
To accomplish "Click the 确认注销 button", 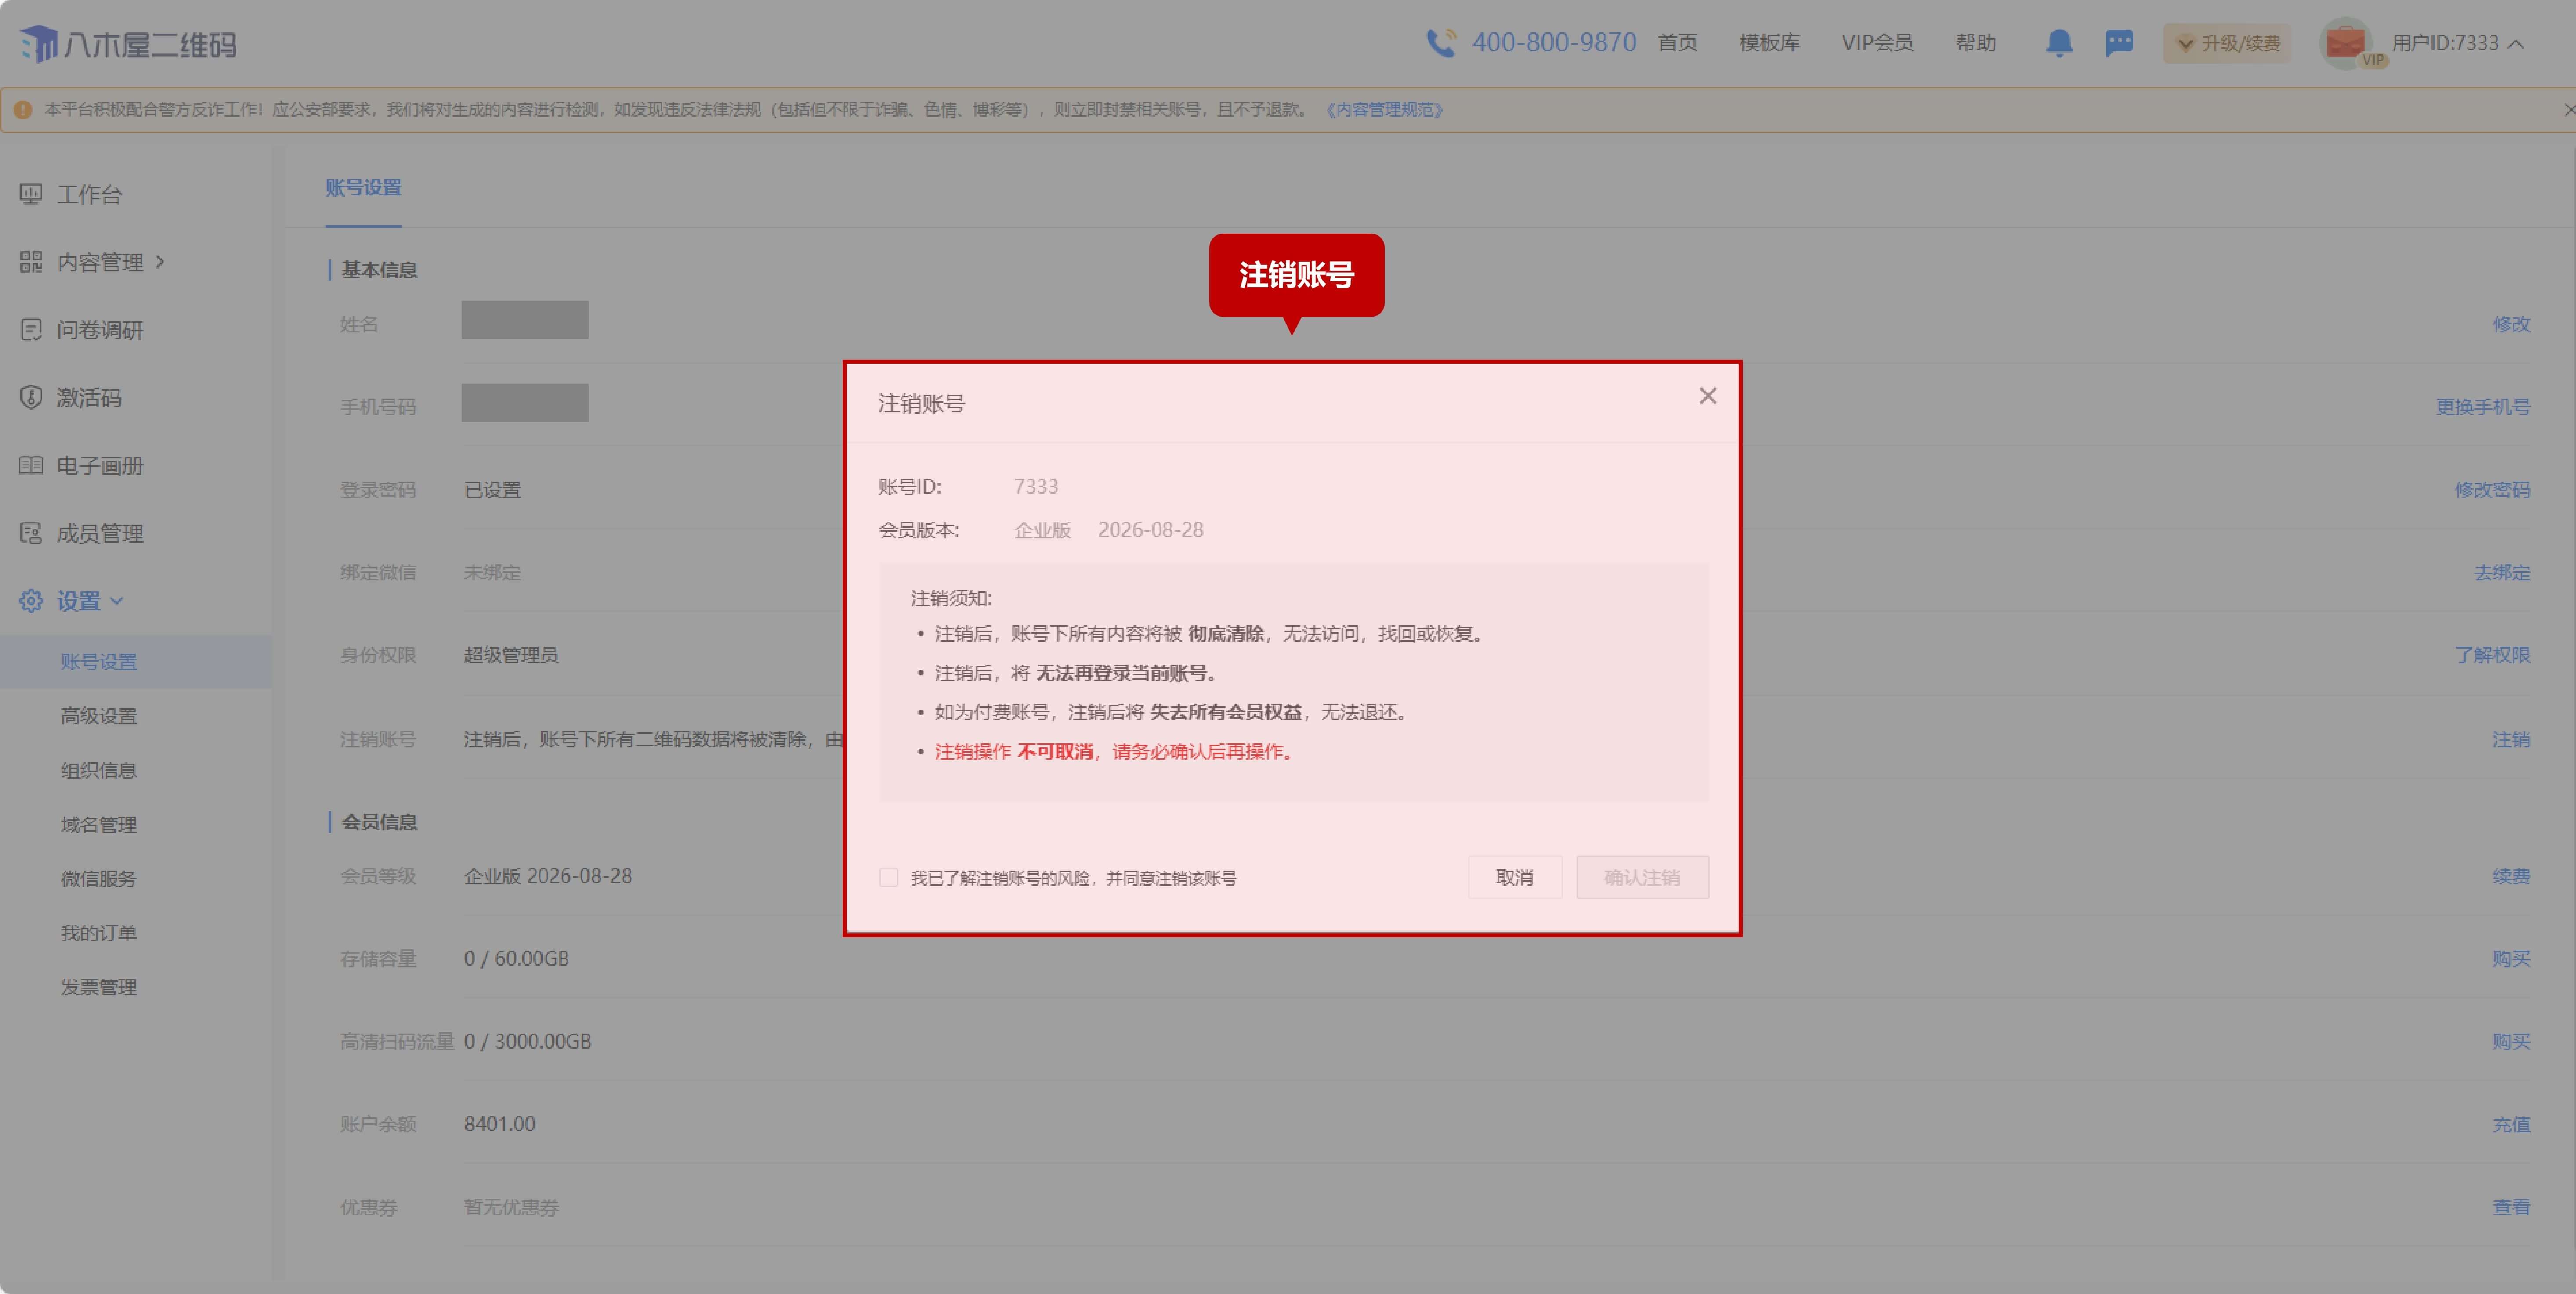I will click(x=1642, y=877).
